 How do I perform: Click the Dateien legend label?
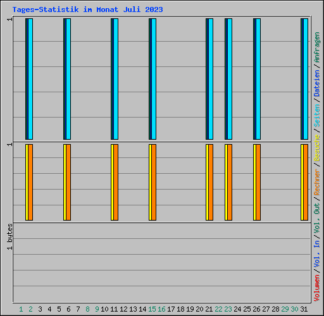tap(317, 83)
